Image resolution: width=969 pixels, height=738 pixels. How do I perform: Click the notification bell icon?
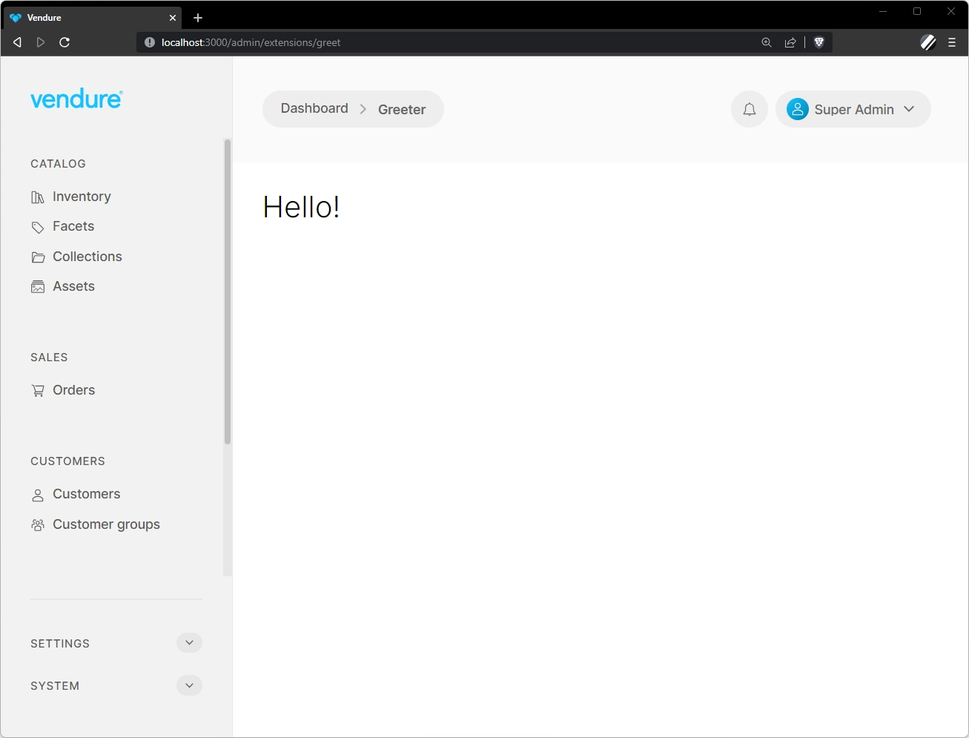coord(749,109)
